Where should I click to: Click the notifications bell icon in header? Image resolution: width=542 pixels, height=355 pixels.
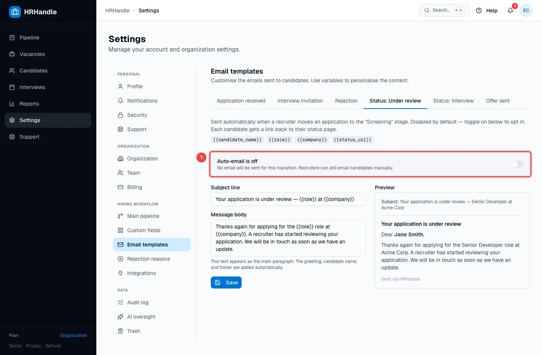coord(510,11)
